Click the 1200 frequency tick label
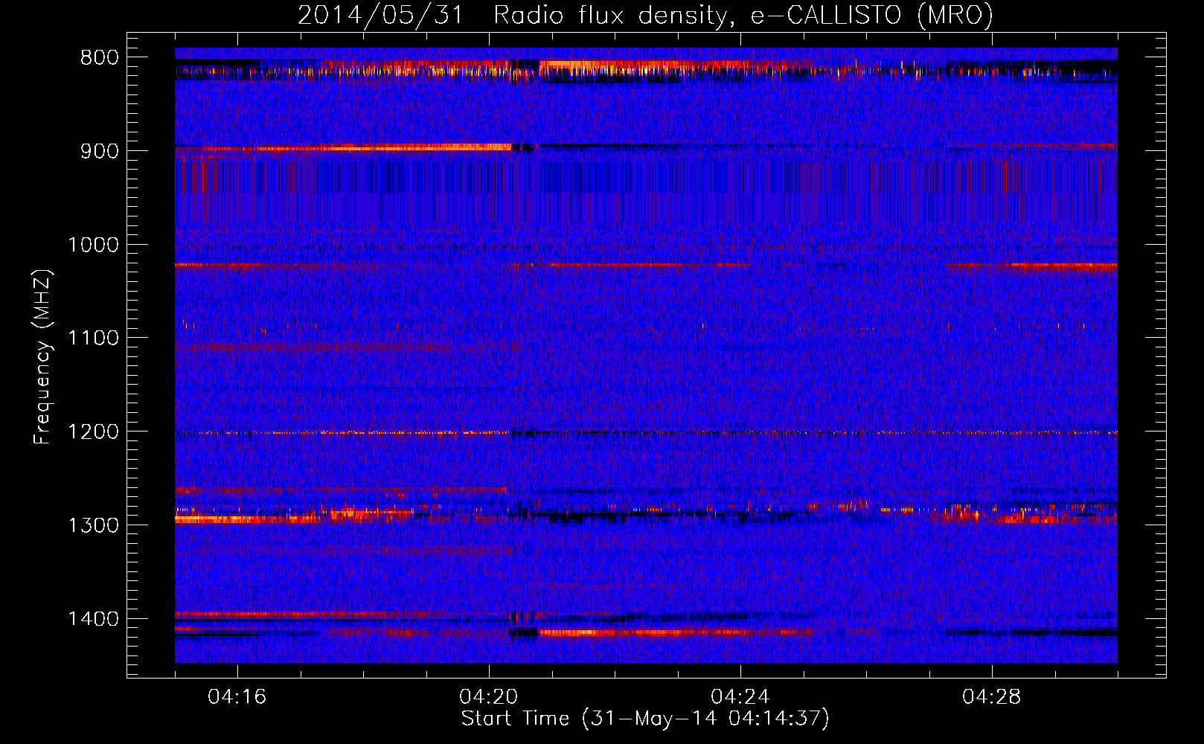The height and width of the screenshot is (744, 1204). point(93,432)
